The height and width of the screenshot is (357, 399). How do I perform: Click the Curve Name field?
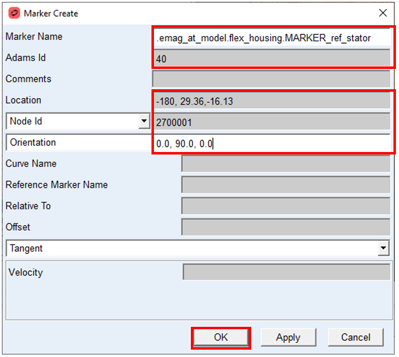286,164
